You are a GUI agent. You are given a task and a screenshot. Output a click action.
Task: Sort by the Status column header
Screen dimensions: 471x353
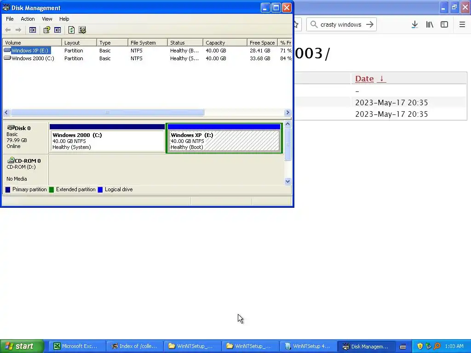[x=185, y=43]
